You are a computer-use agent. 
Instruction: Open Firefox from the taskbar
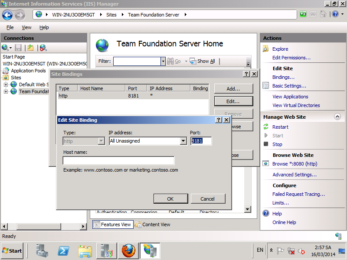coord(128,251)
